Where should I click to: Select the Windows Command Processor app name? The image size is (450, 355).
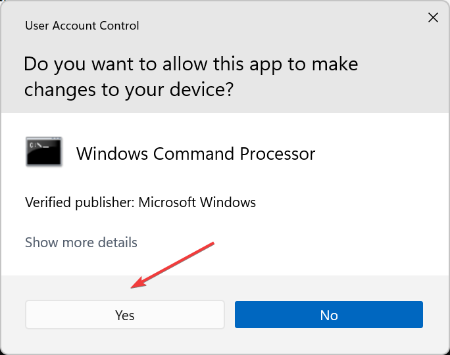pyautogui.click(x=195, y=154)
